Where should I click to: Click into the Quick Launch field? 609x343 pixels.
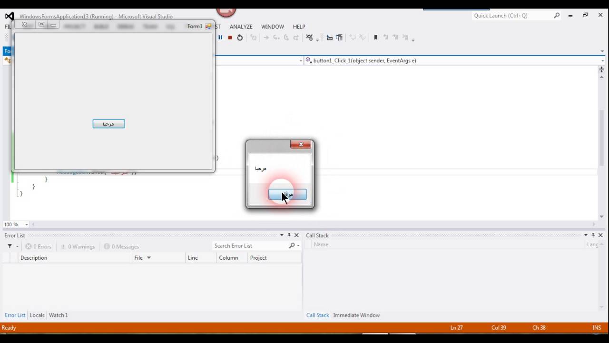(x=512, y=16)
